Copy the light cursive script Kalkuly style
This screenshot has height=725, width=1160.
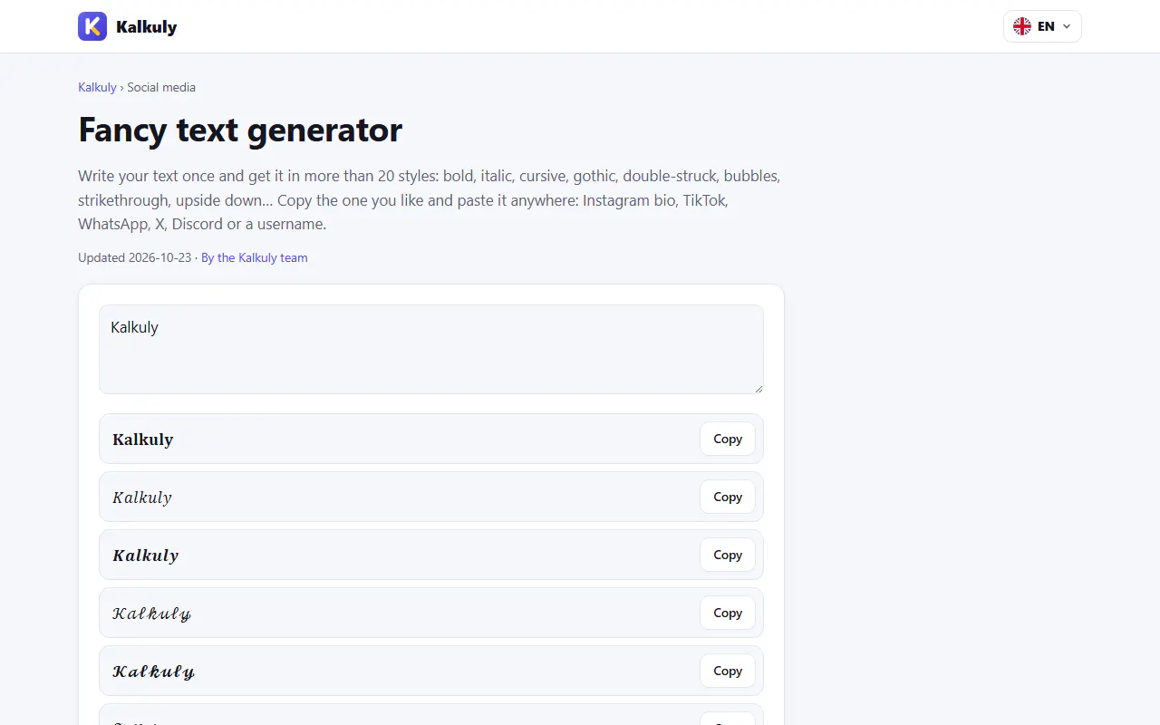click(x=728, y=613)
